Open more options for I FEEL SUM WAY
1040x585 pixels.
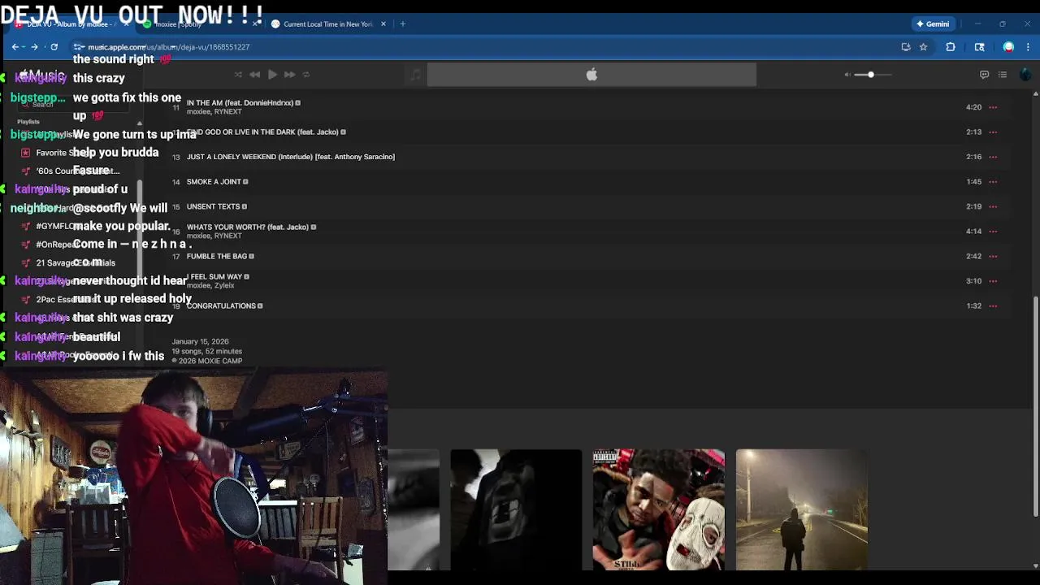(993, 281)
